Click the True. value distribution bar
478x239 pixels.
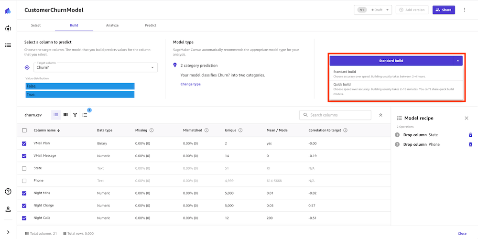point(80,95)
